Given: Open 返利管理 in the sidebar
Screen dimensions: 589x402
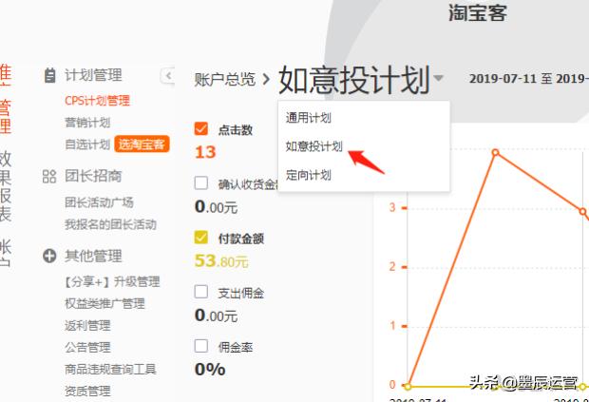Looking at the screenshot, I should [x=87, y=325].
